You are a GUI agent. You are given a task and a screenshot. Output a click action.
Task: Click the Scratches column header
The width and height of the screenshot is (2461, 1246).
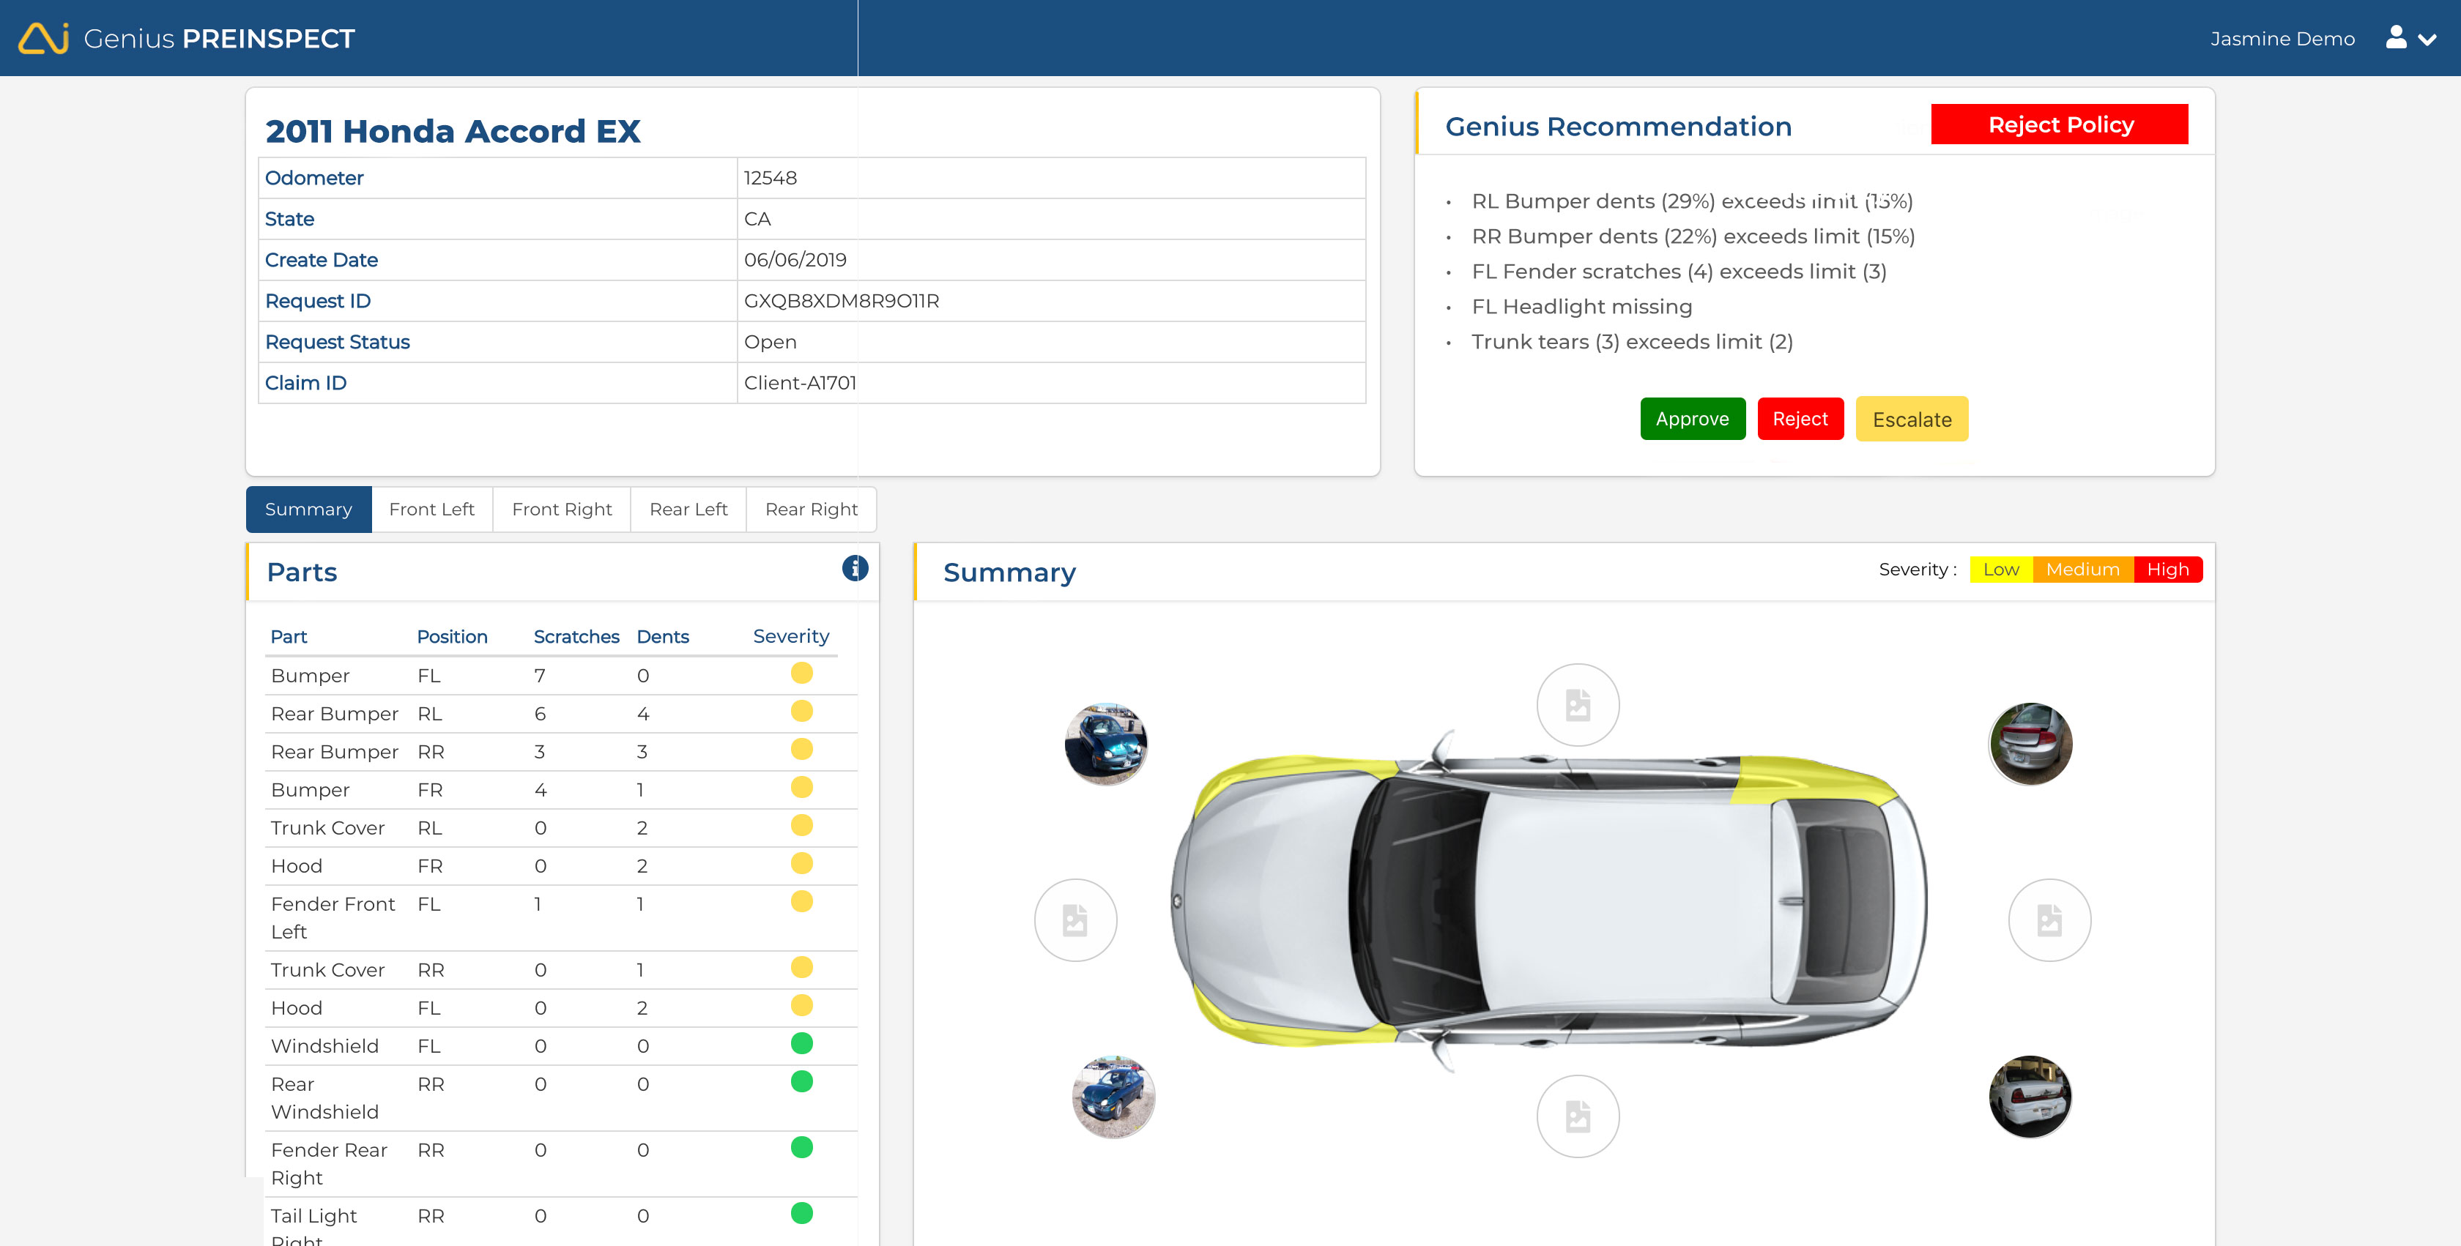point(576,637)
